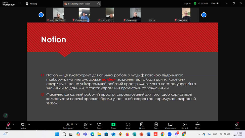Open Microsoft Publisher from the taskbar
The height and width of the screenshot is (138, 245).
[x=134, y=134]
